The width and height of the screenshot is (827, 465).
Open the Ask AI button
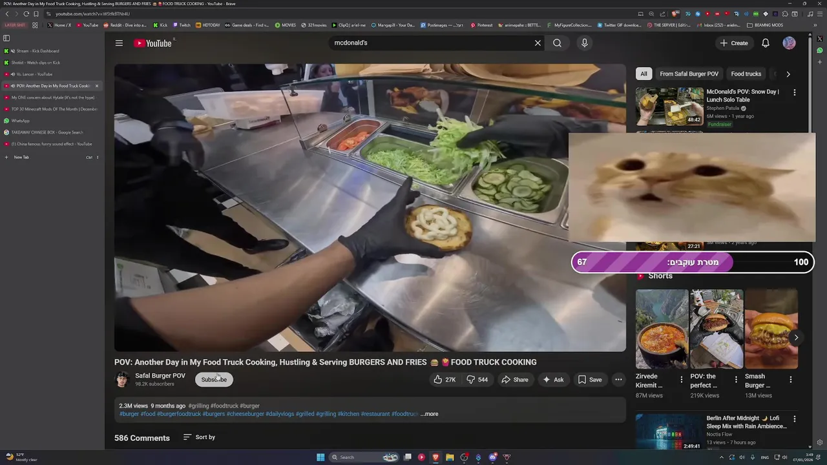coord(553,380)
